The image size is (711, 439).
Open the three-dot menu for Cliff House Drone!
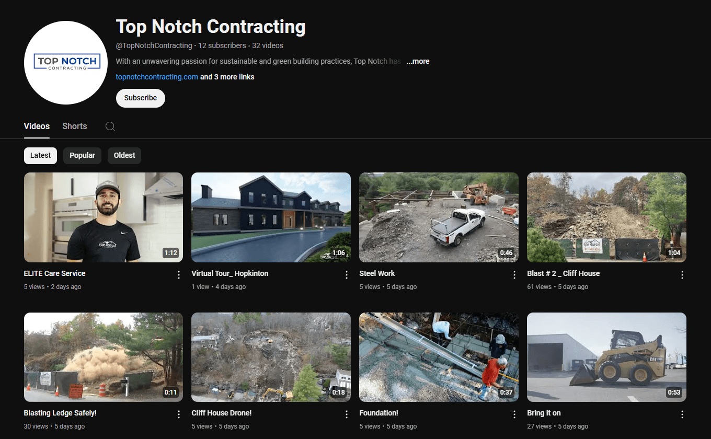(347, 414)
